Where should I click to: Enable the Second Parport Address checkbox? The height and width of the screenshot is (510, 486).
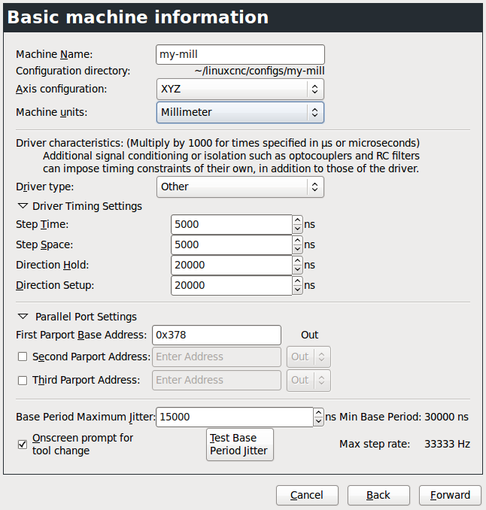[23, 357]
